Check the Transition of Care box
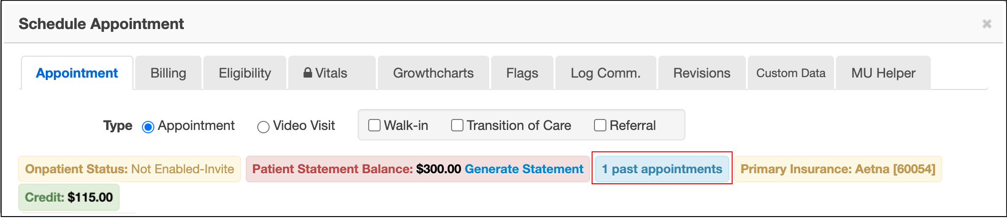 [x=457, y=125]
